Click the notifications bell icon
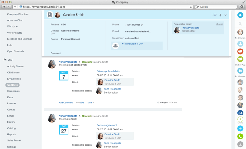Screen dimensions: 246x149 coord(240,15)
